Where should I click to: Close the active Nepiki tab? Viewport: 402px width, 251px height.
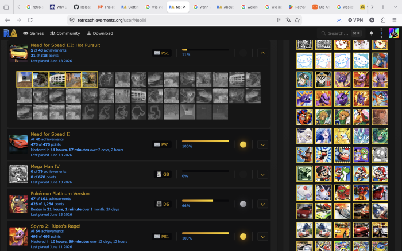pyautogui.click(x=184, y=7)
